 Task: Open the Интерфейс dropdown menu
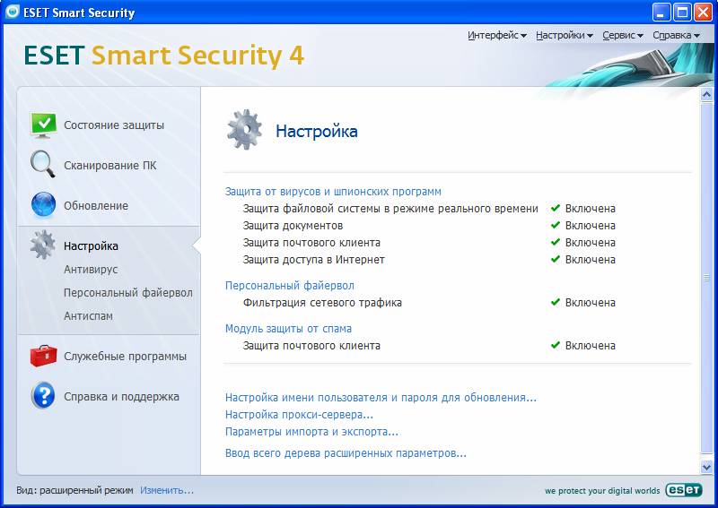pyautogui.click(x=497, y=35)
